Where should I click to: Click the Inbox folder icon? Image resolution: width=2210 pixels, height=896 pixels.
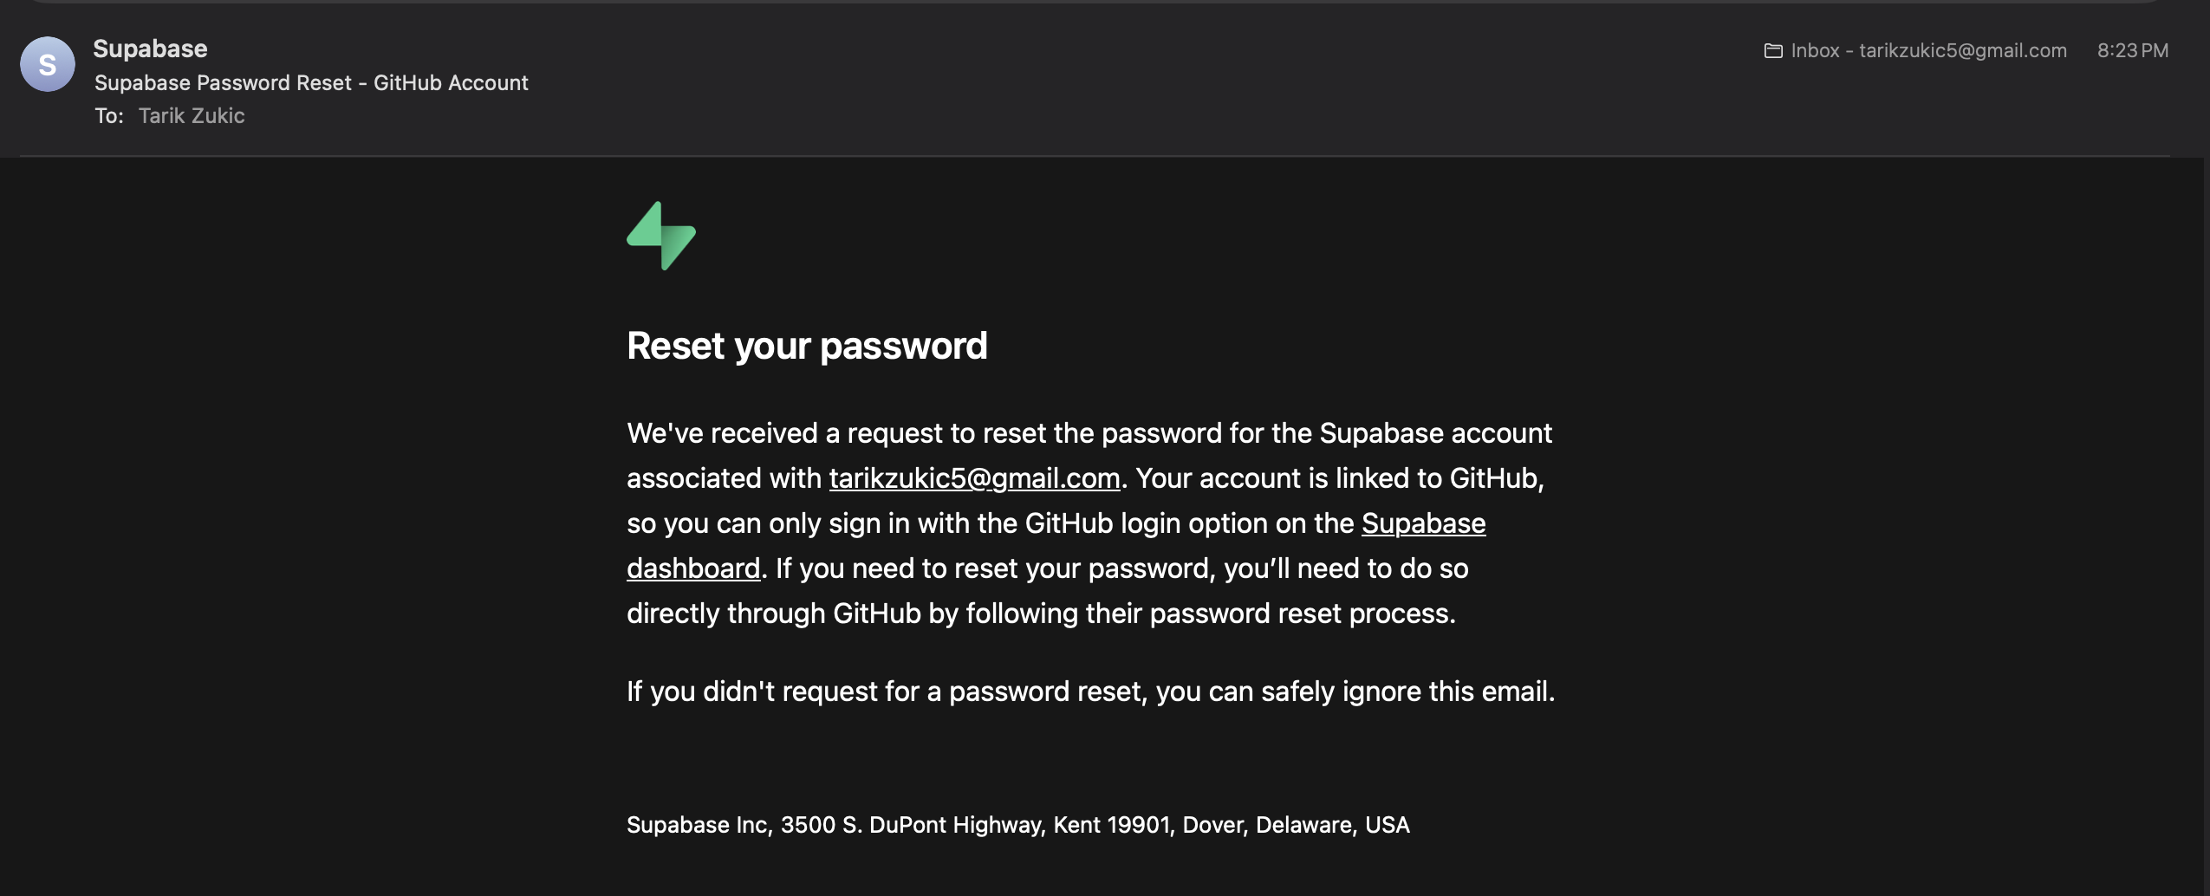[x=1772, y=51]
